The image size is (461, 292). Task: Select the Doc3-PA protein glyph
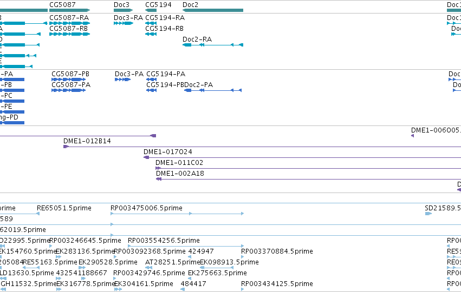pos(122,79)
